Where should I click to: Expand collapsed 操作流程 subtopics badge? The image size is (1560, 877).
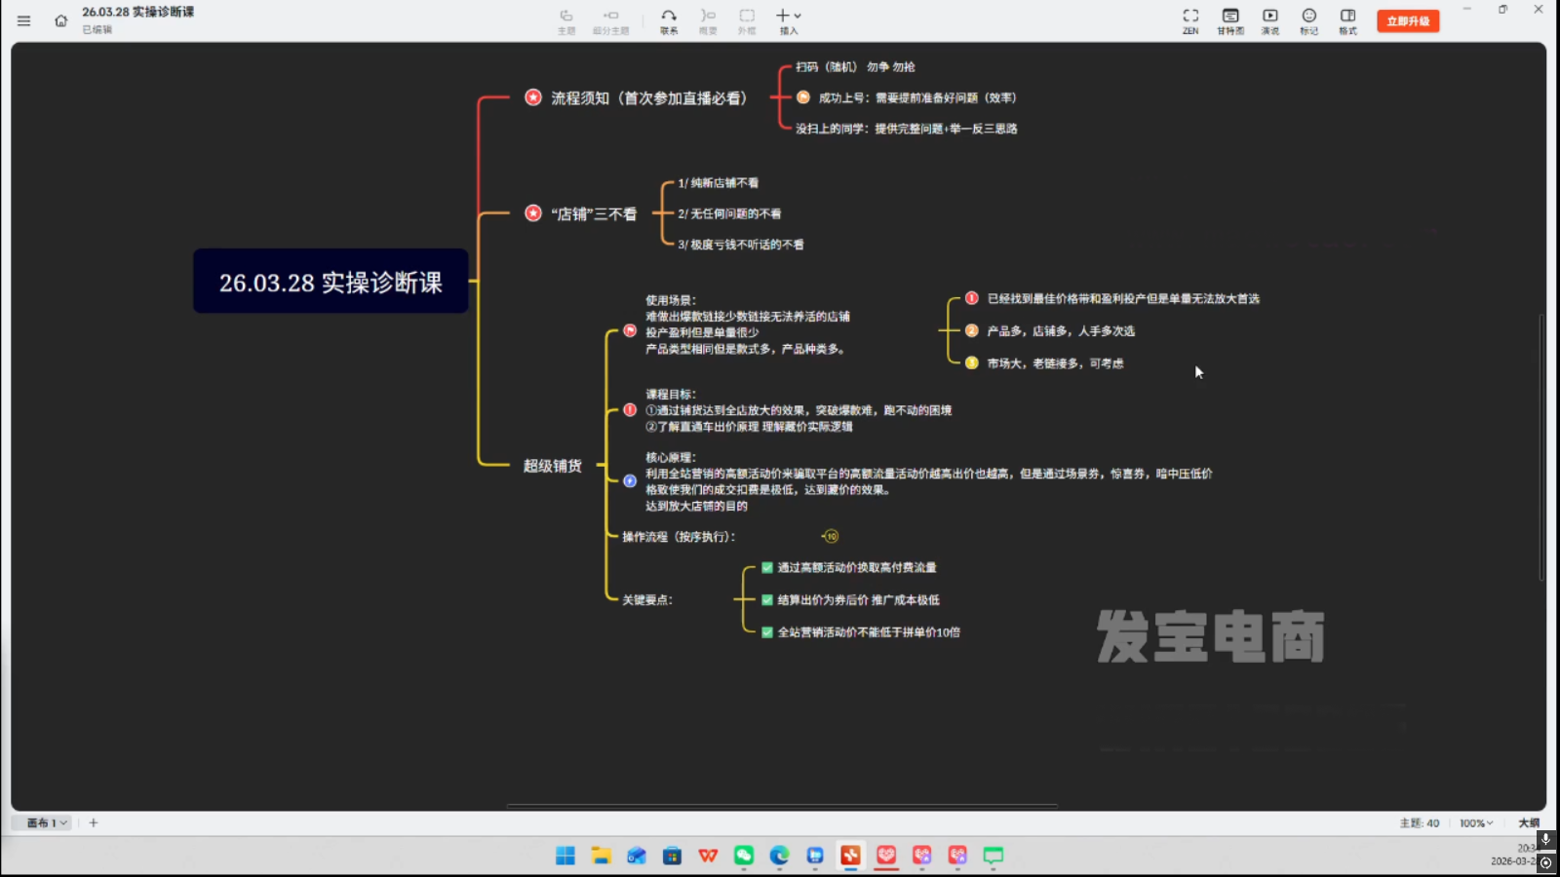point(831,537)
